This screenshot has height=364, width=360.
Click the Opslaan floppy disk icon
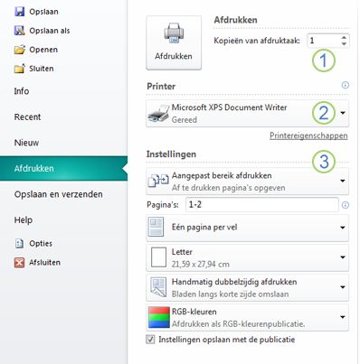(20, 12)
